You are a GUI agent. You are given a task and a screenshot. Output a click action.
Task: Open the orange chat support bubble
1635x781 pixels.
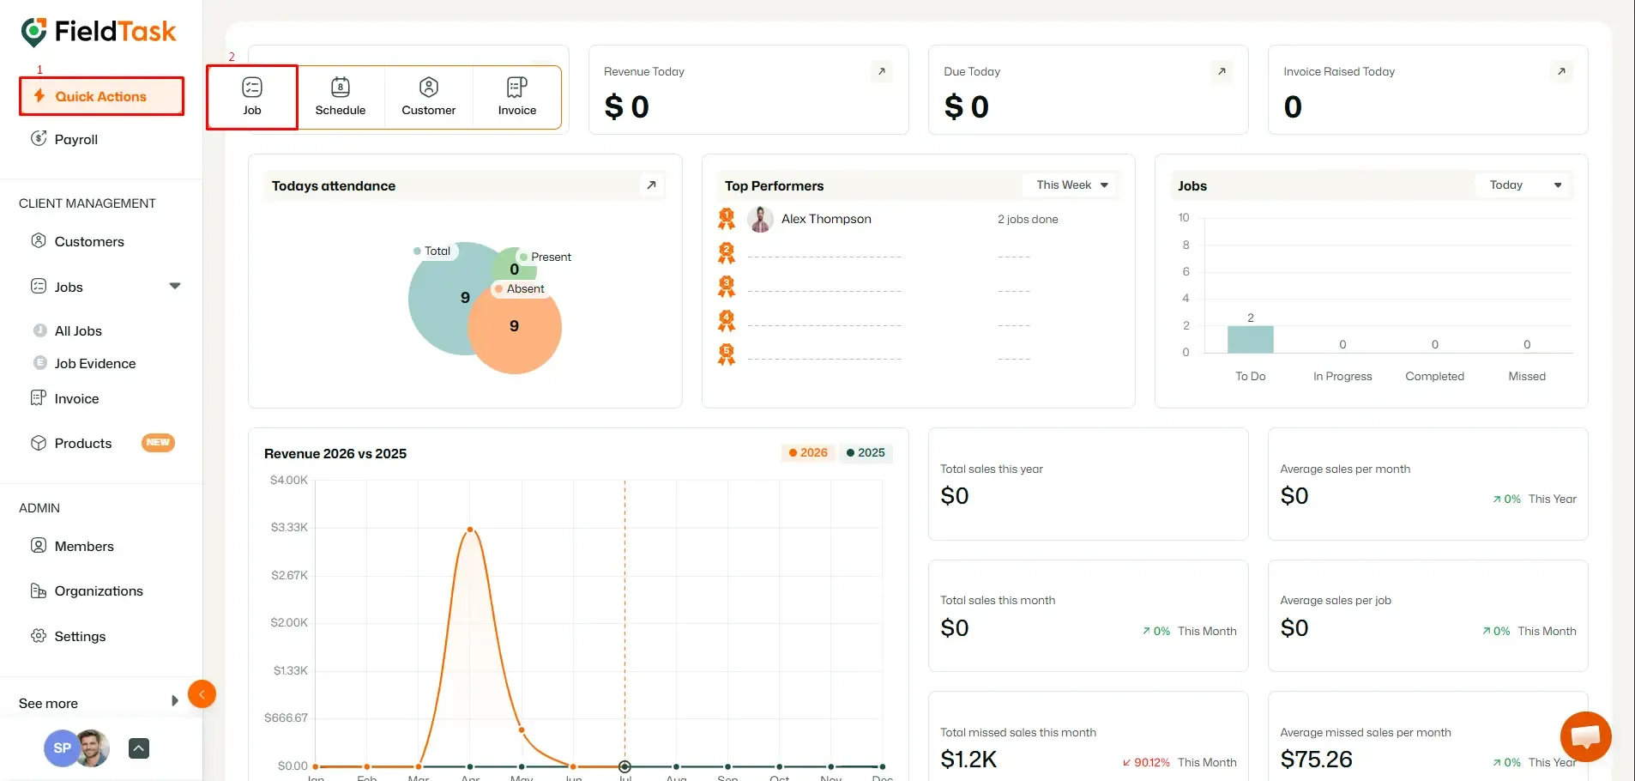tap(1585, 736)
